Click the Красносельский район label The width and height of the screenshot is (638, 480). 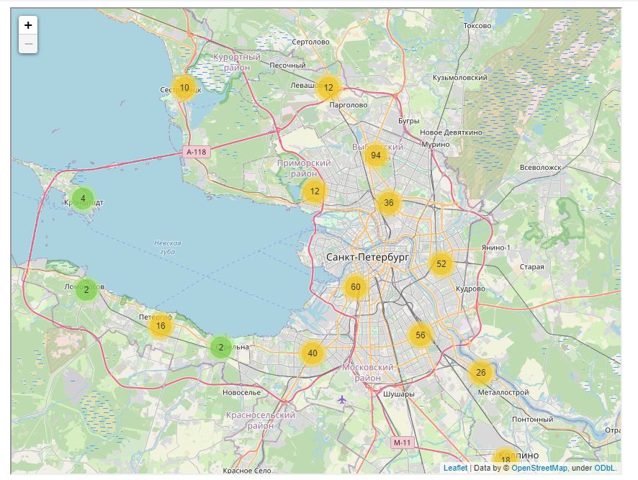(261, 420)
